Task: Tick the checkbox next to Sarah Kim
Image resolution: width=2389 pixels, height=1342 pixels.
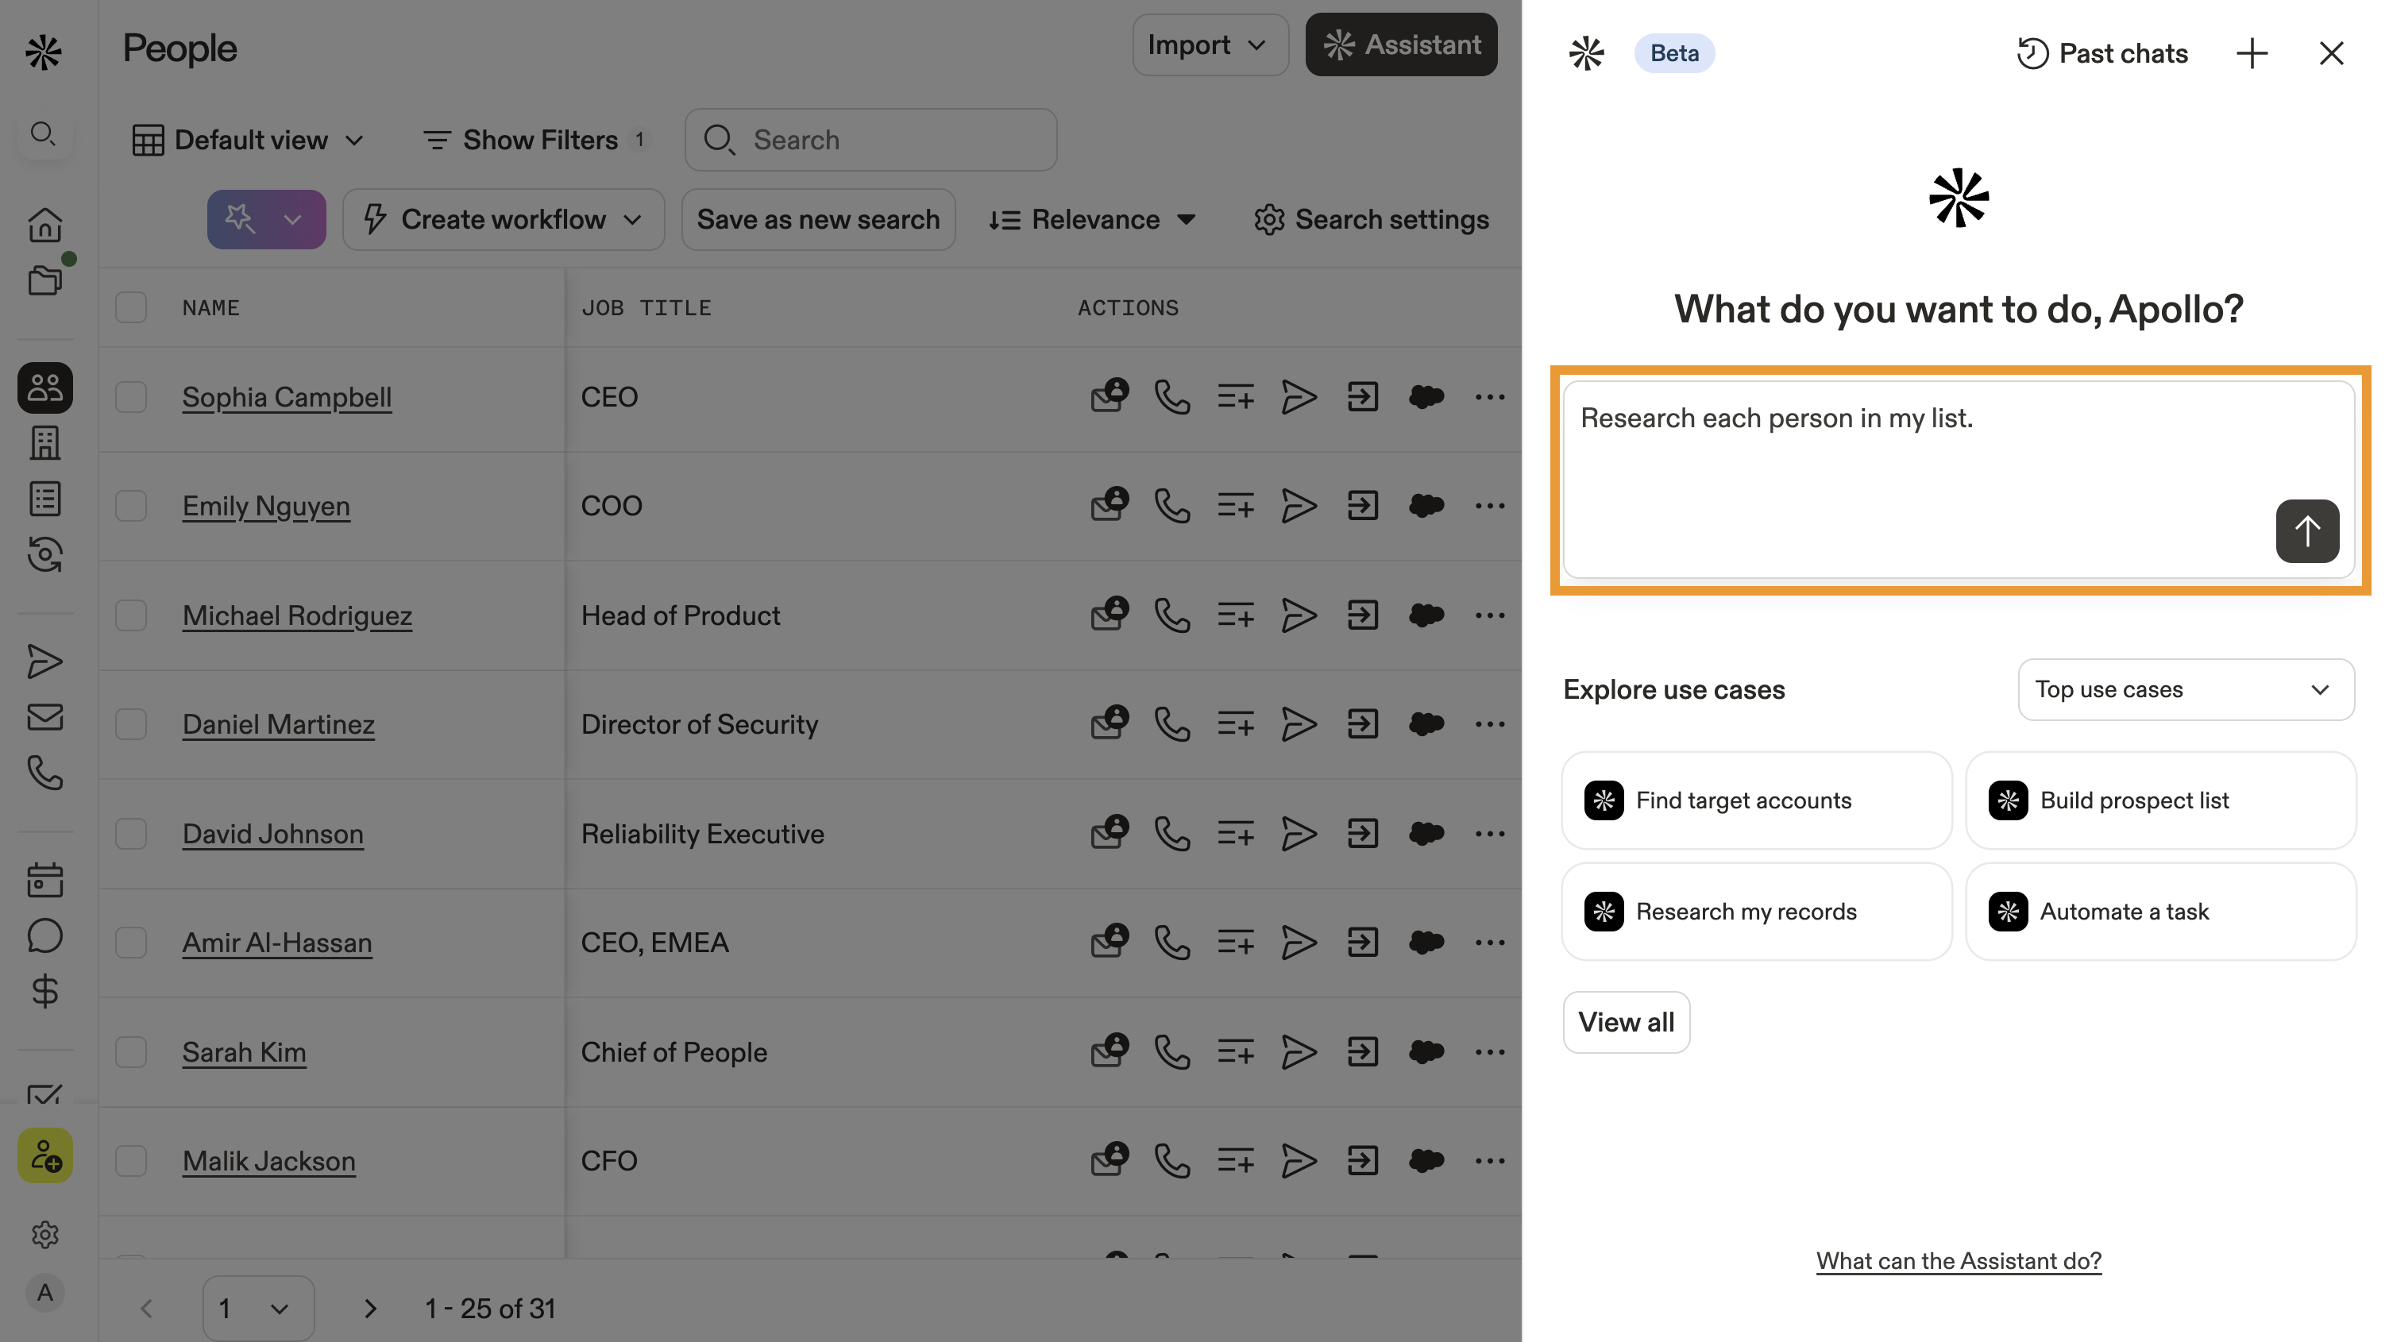Action: [131, 1051]
